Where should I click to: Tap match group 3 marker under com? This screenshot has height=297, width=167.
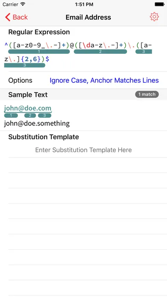point(45,116)
